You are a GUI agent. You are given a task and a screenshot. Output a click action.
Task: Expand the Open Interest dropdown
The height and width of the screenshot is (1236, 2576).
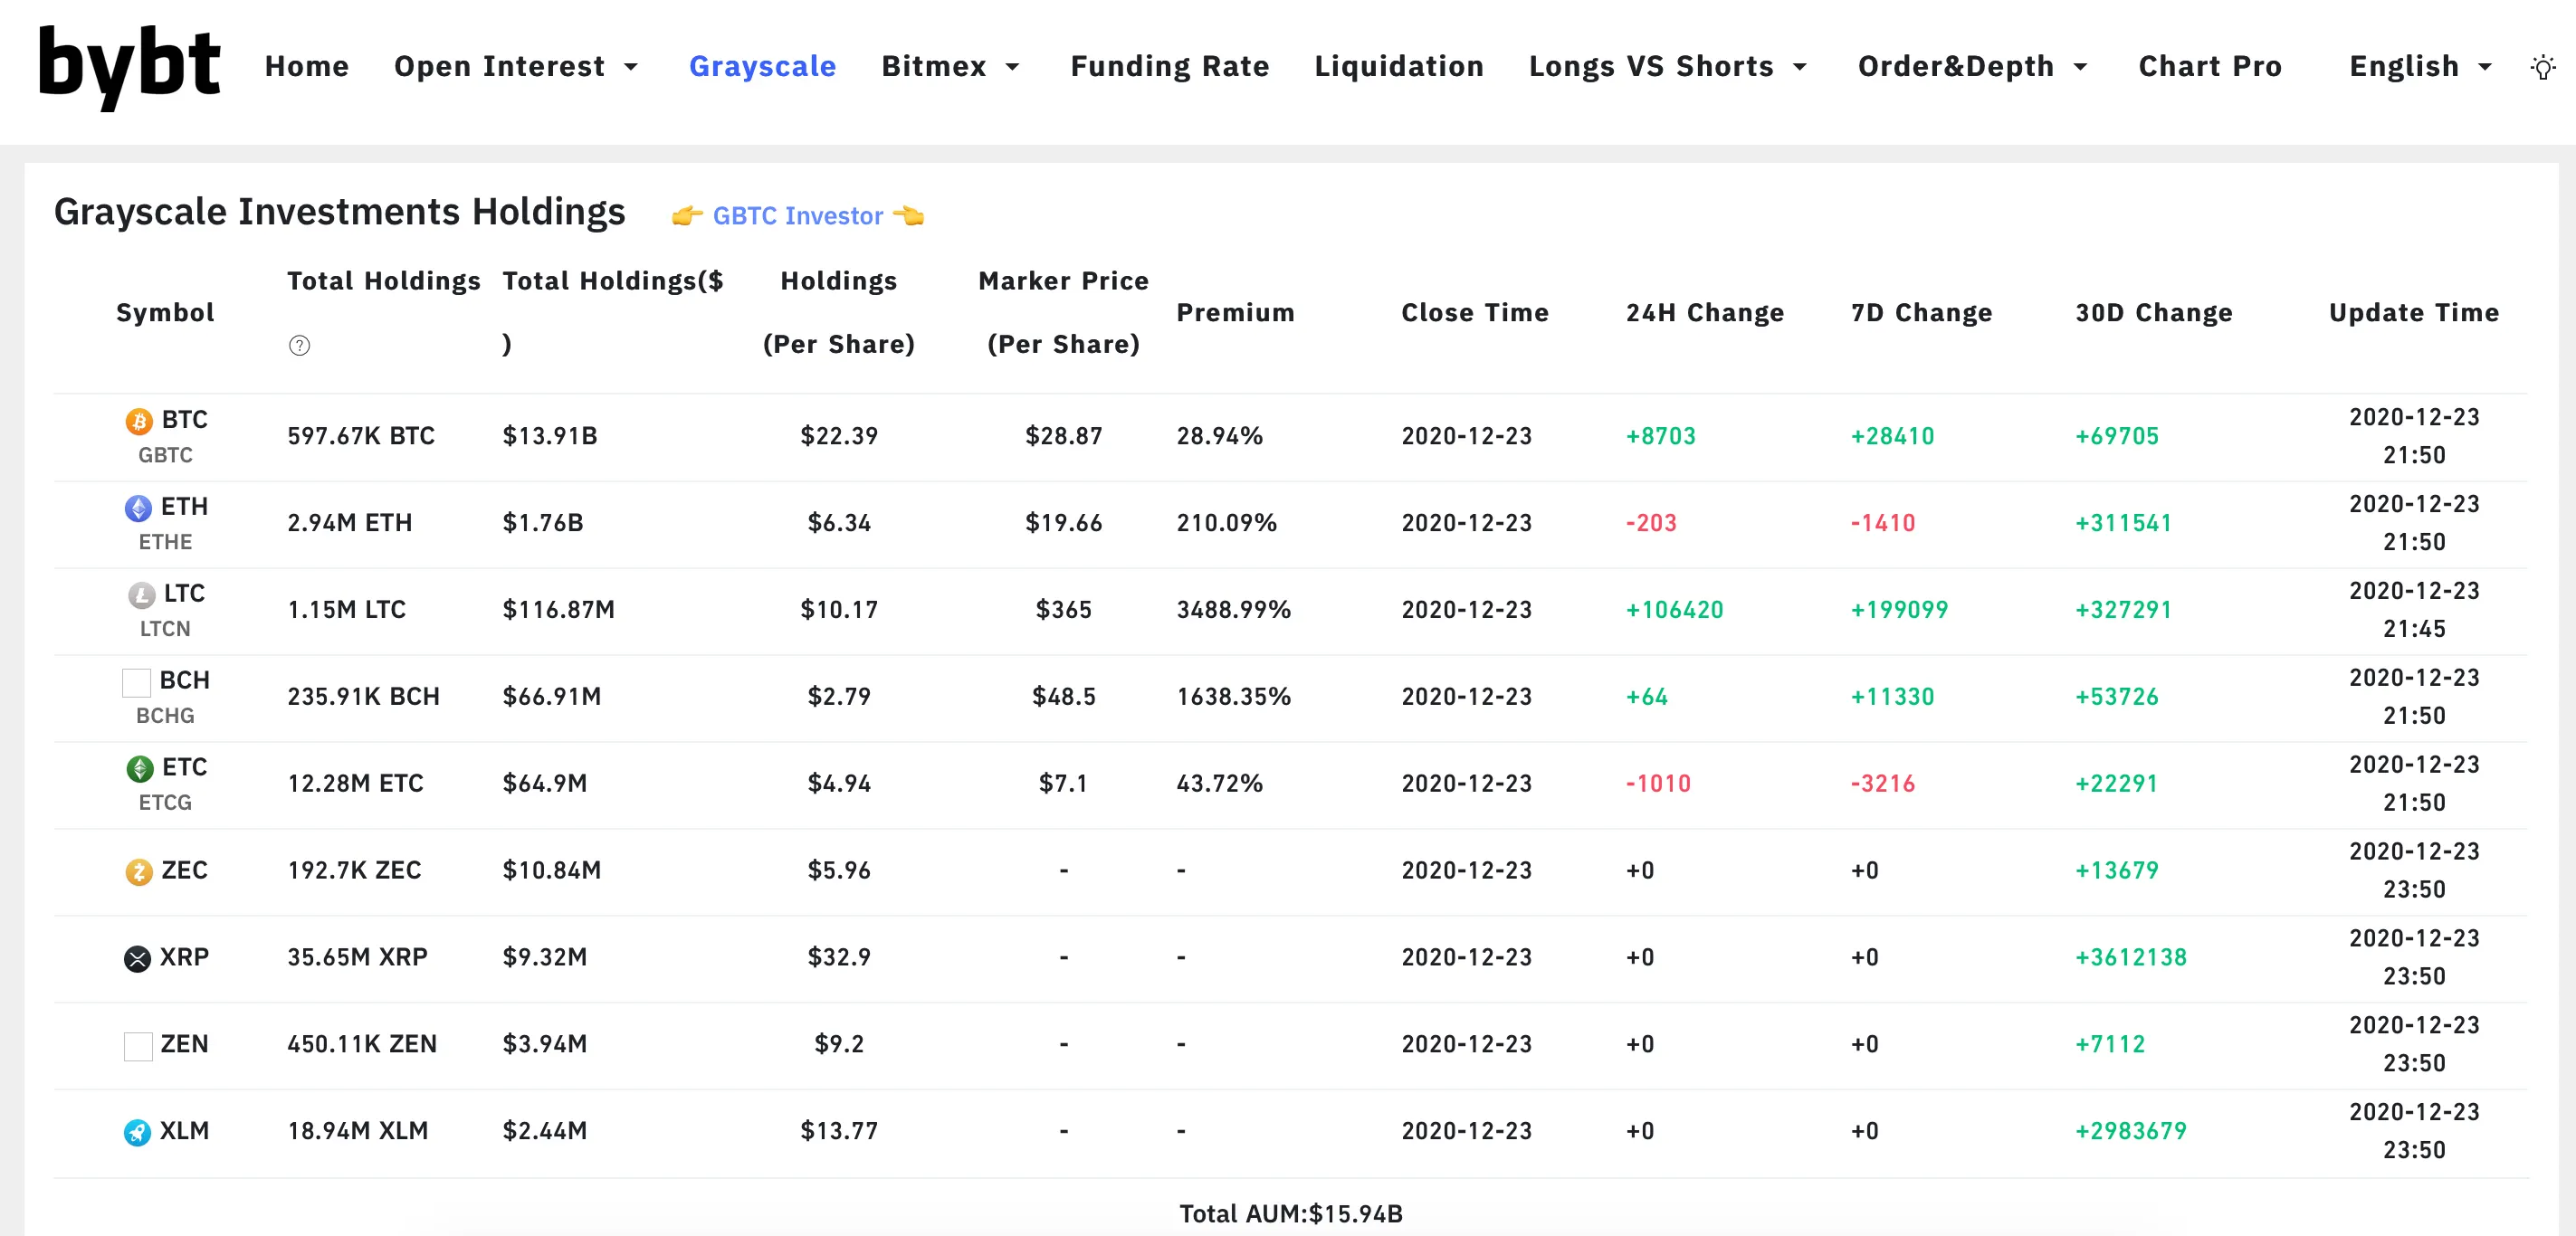[516, 66]
